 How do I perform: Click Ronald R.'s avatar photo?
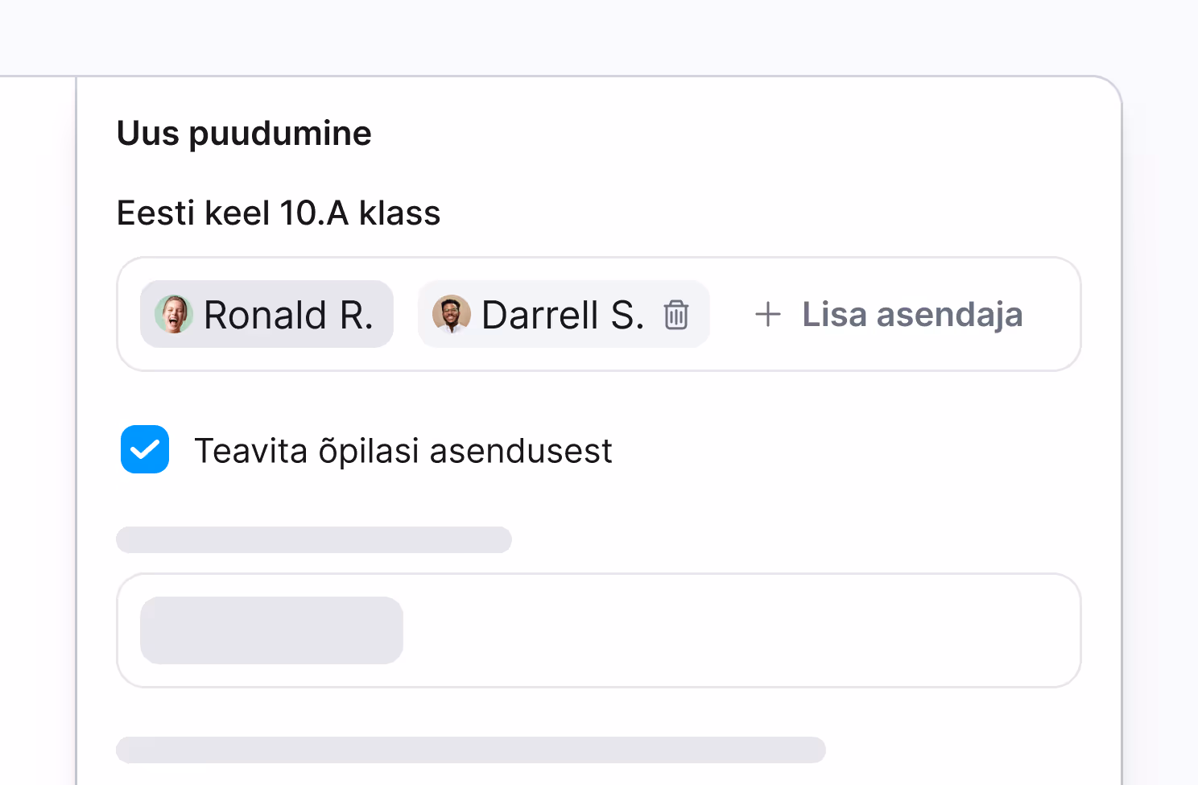(x=174, y=314)
